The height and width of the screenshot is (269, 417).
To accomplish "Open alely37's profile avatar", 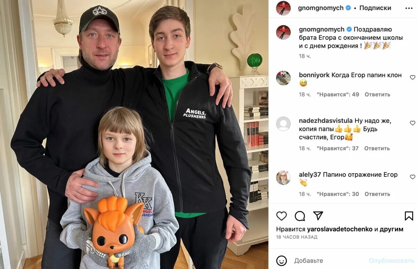I will pyautogui.click(x=283, y=178).
